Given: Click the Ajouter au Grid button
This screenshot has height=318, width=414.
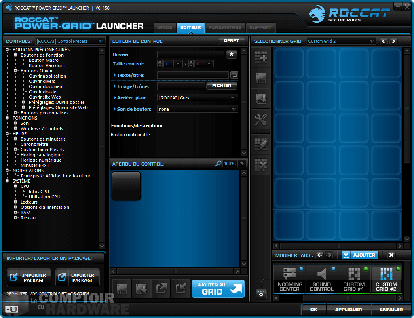Looking at the screenshot, I should click(x=218, y=289).
